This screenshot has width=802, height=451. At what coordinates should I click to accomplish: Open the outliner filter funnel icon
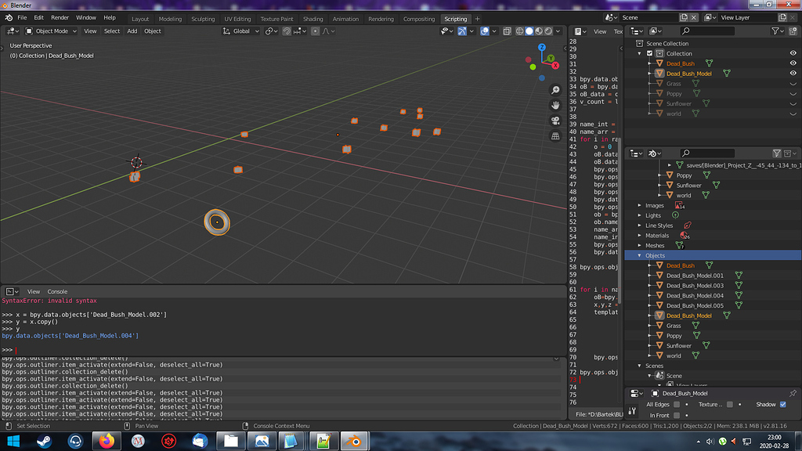click(x=775, y=31)
